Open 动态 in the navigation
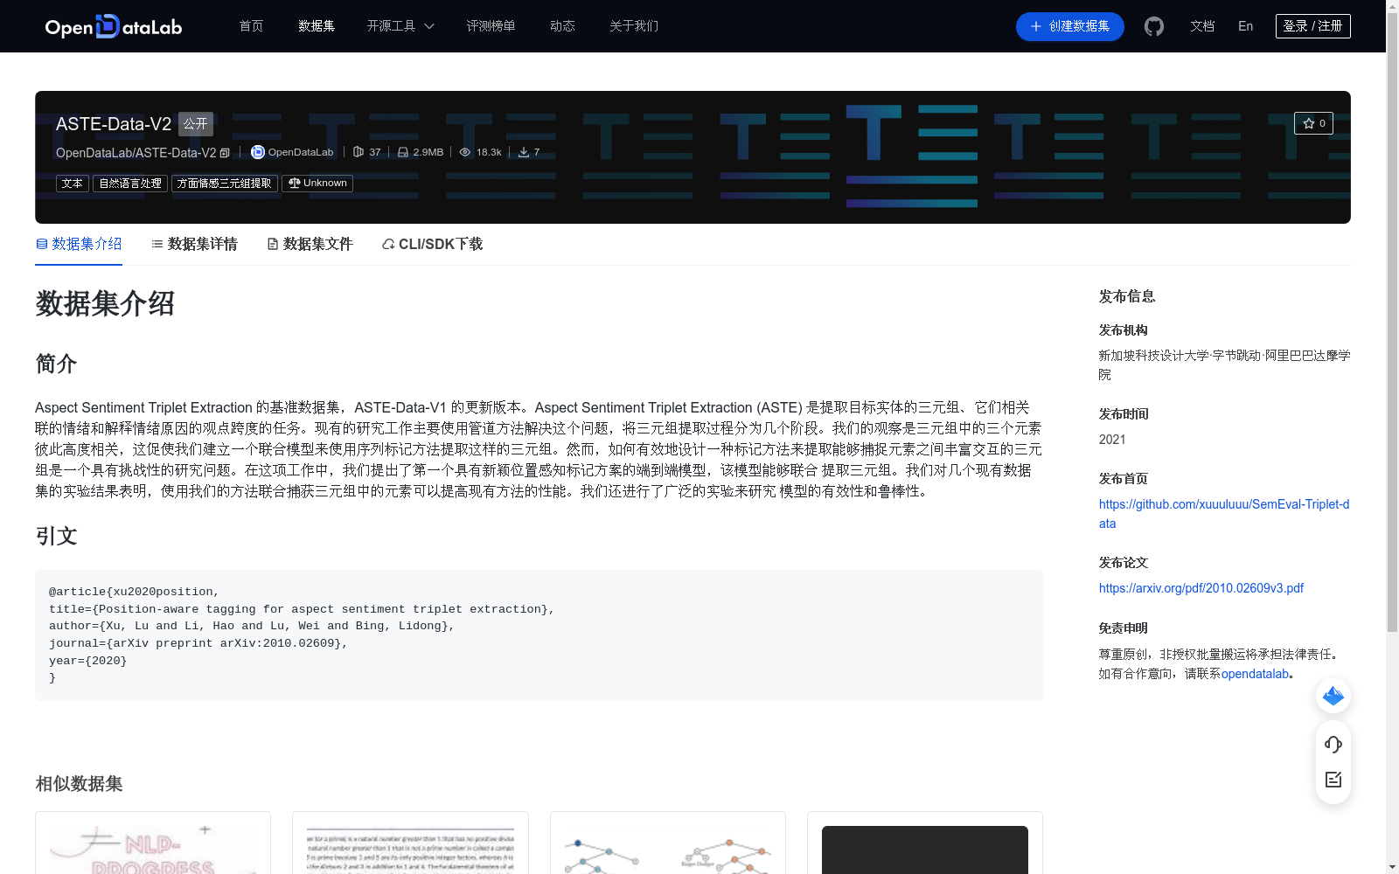 pyautogui.click(x=562, y=26)
